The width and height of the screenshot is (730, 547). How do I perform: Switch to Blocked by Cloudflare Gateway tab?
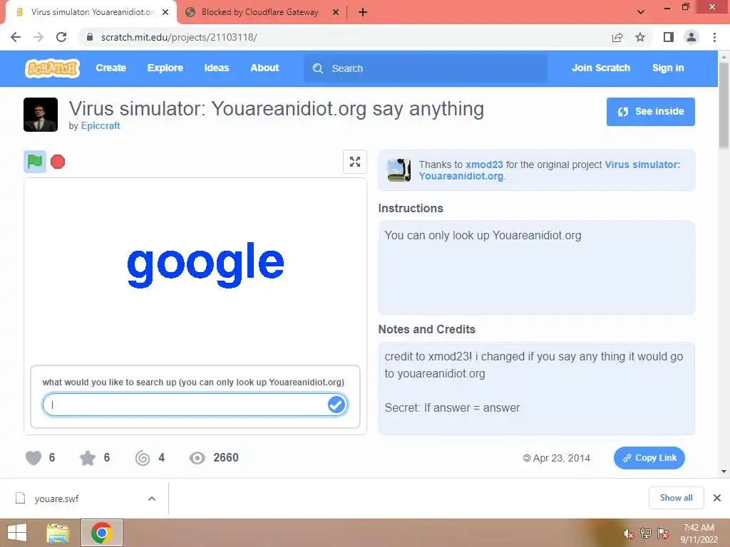(259, 12)
